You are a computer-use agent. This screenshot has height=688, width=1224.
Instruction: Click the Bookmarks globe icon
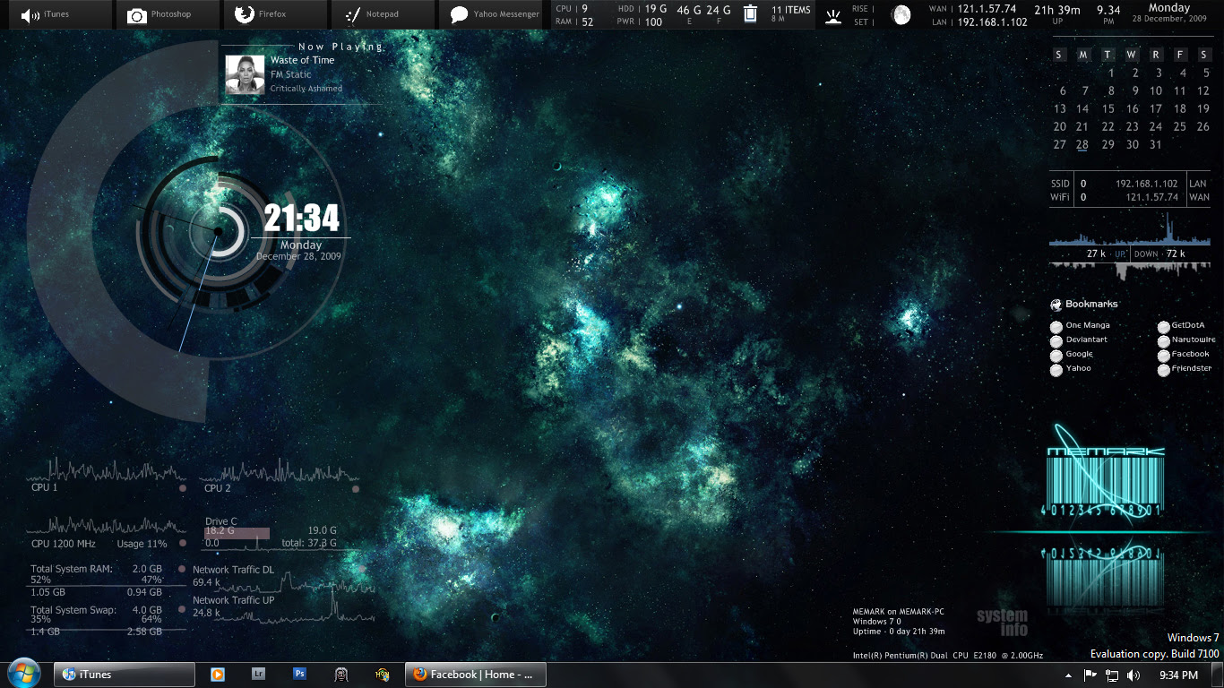pos(1056,305)
